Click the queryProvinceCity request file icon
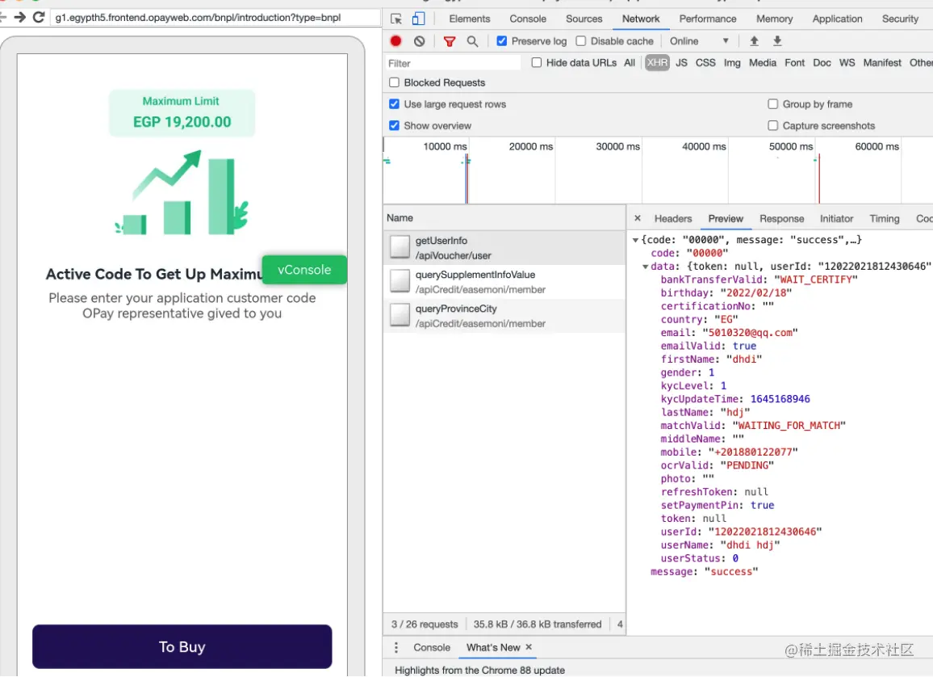The width and height of the screenshot is (933, 677). [x=400, y=315]
